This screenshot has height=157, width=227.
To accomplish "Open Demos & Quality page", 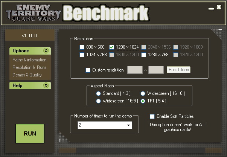I will click(x=27, y=75).
